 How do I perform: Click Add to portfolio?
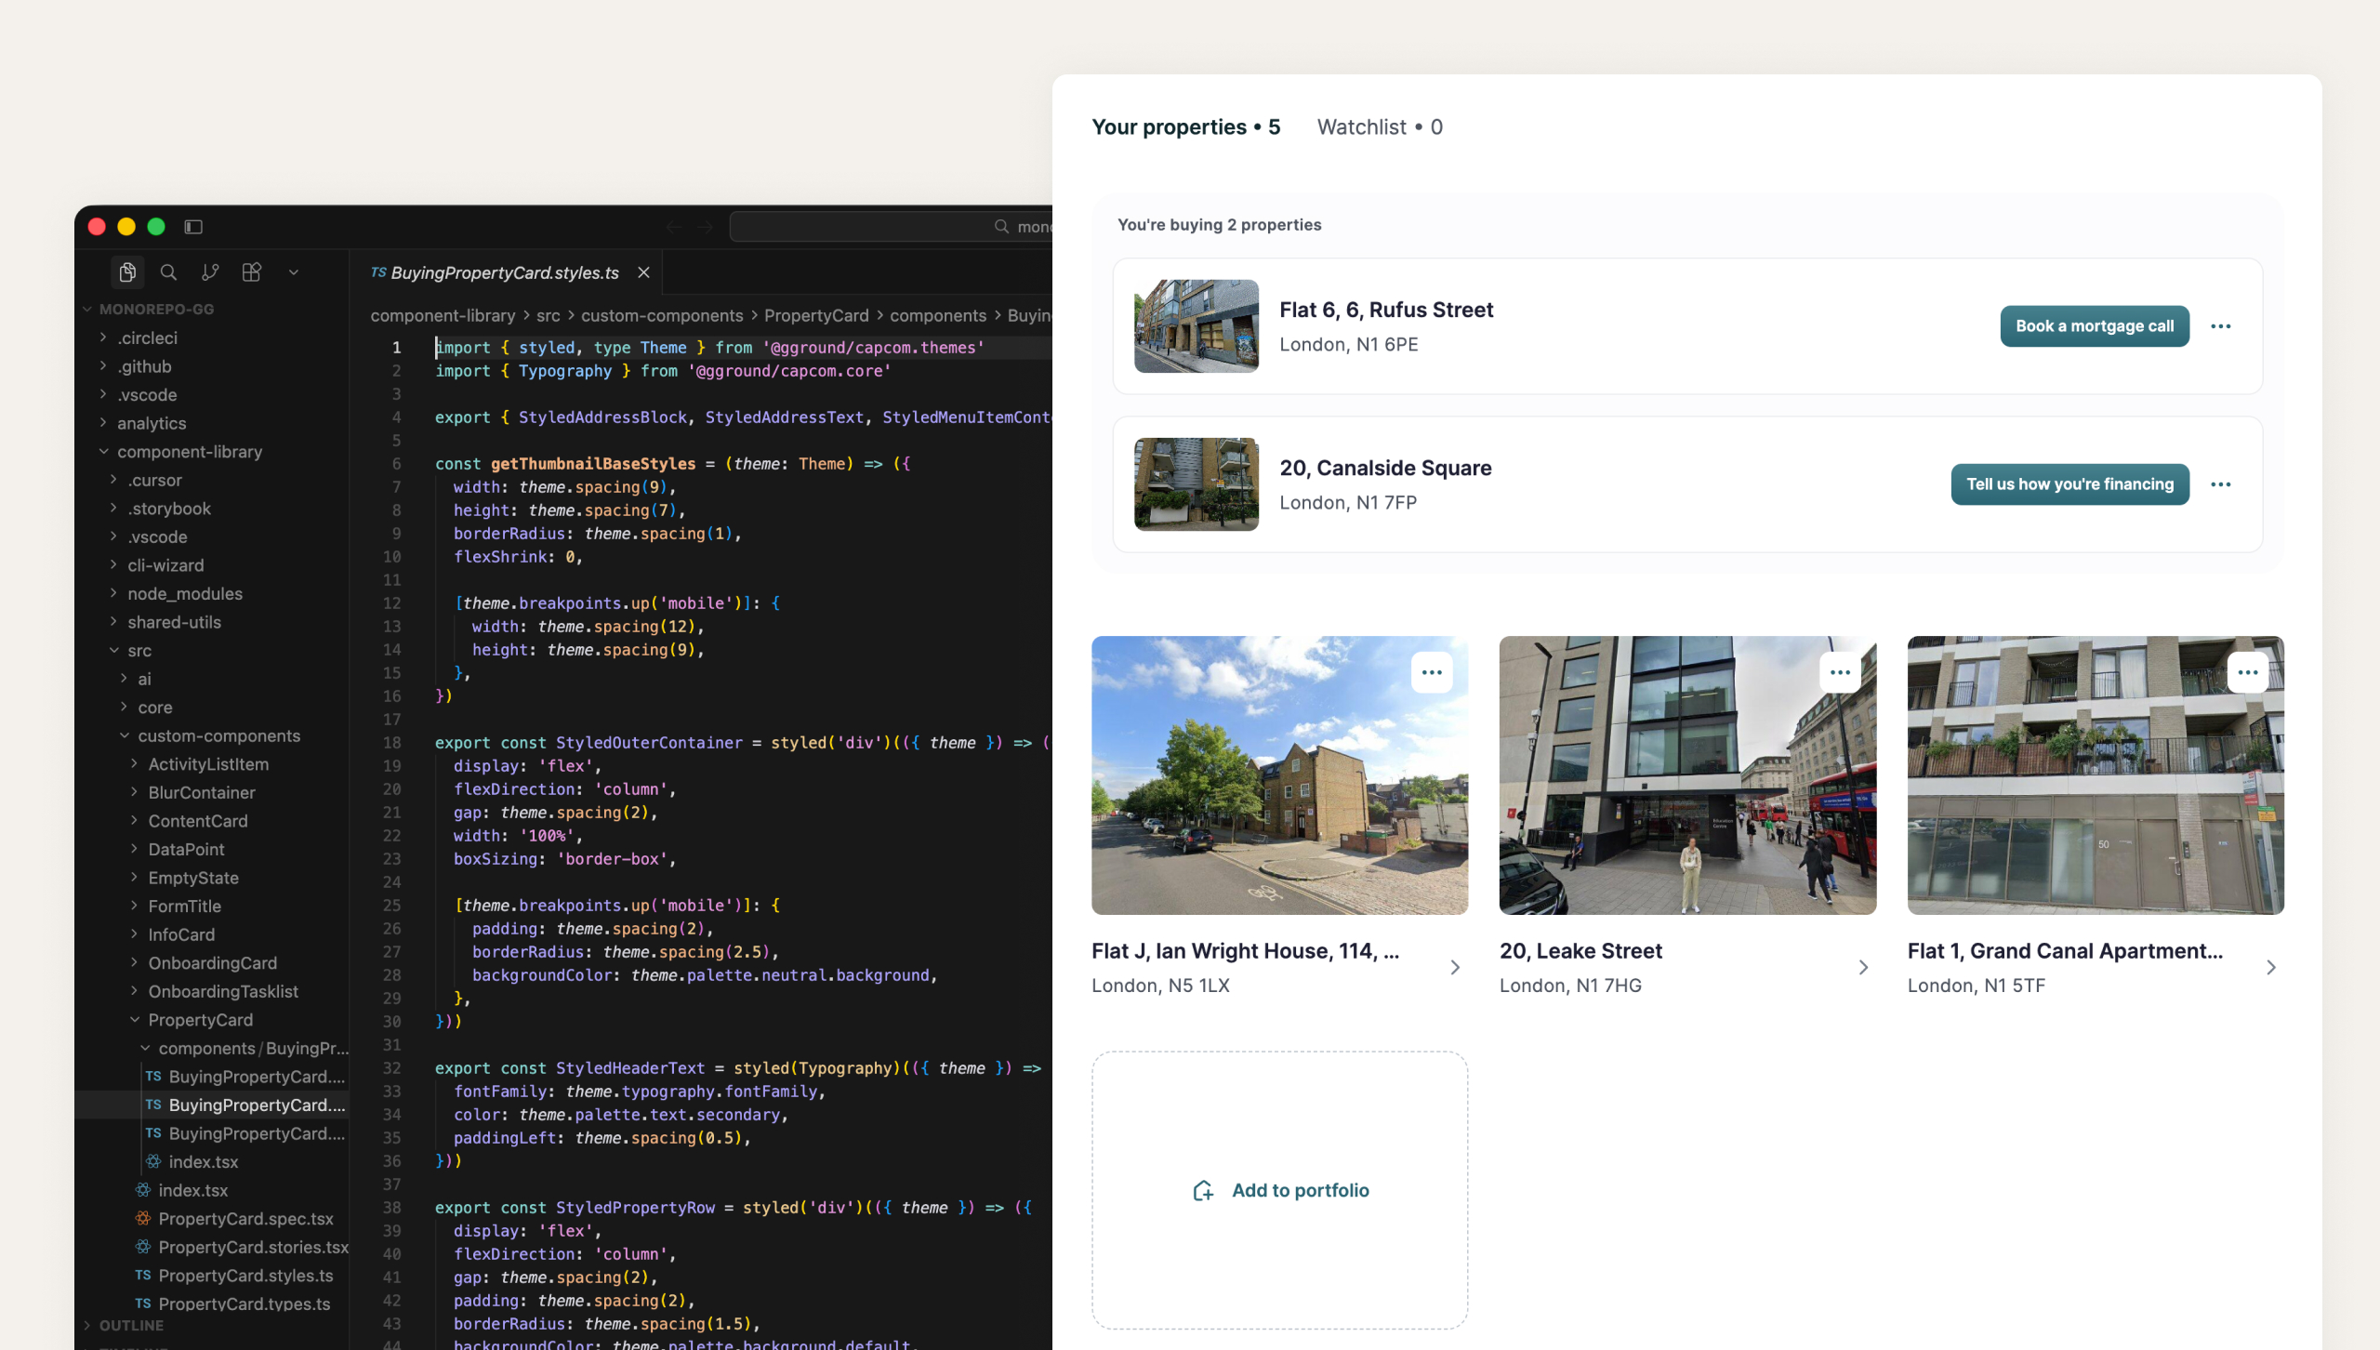click(1280, 1190)
